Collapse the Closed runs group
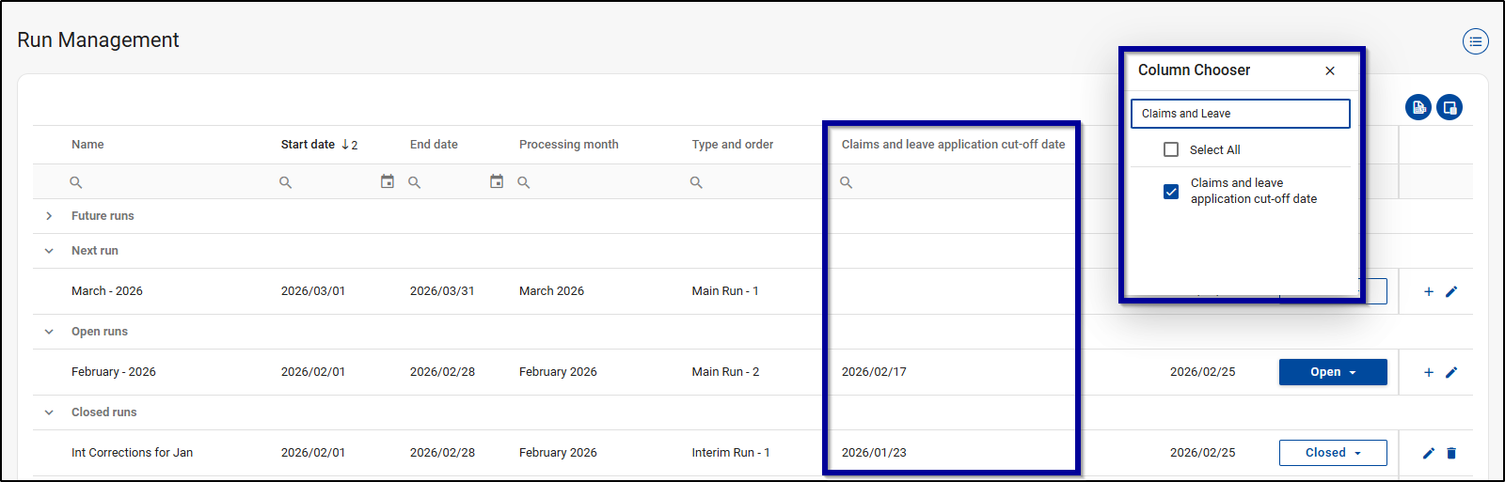 49,412
